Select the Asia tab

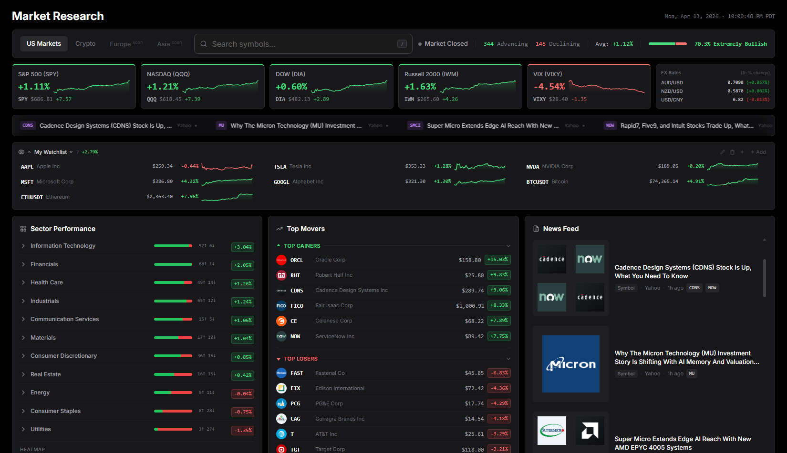(x=169, y=44)
